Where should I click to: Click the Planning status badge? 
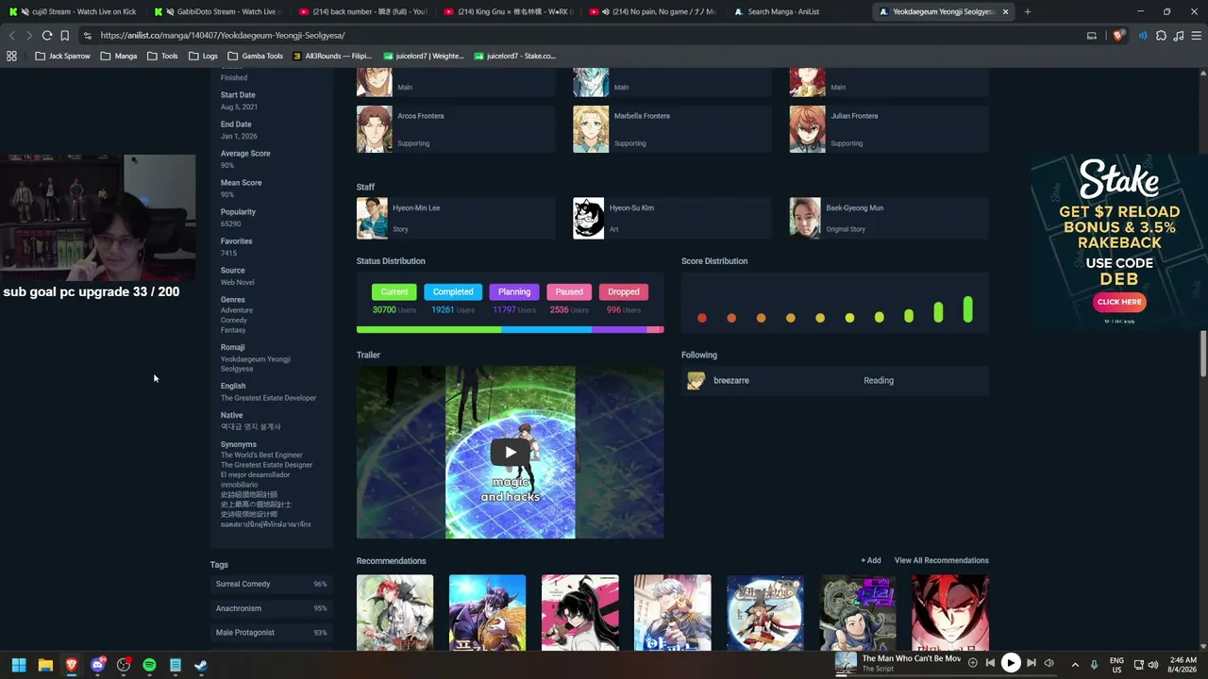pyautogui.click(x=514, y=291)
